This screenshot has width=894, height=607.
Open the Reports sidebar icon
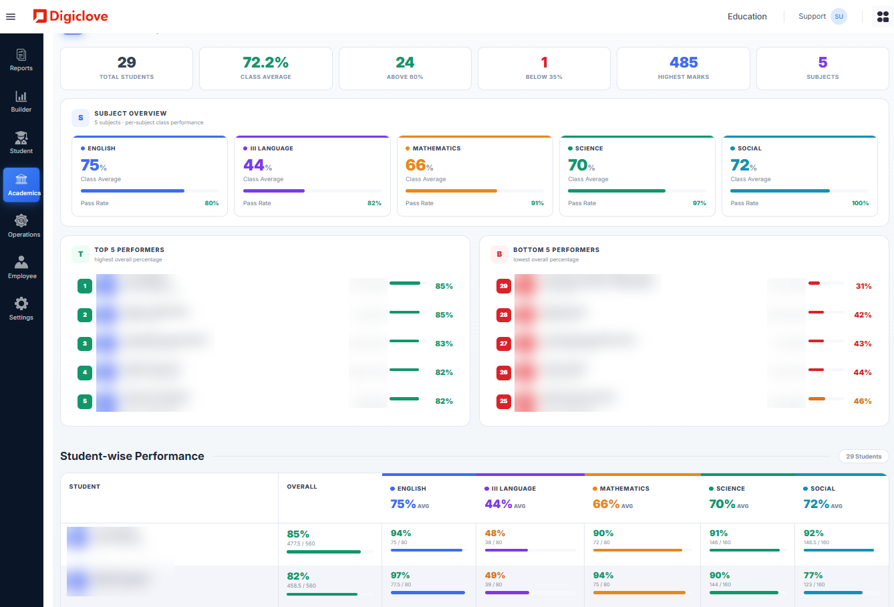pyautogui.click(x=21, y=59)
